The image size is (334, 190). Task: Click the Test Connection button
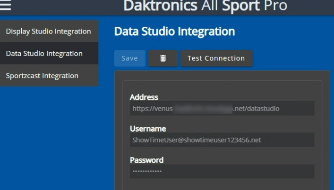(x=216, y=58)
